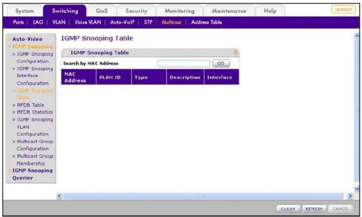Click the CLEAR button
The width and height of the screenshot is (362, 217).
(288, 209)
